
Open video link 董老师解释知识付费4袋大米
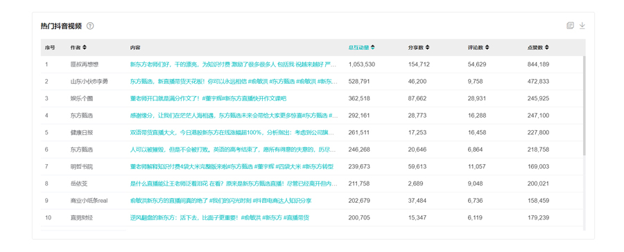(232, 167)
